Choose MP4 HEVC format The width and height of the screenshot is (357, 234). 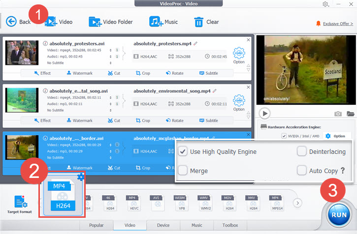pos(134,203)
